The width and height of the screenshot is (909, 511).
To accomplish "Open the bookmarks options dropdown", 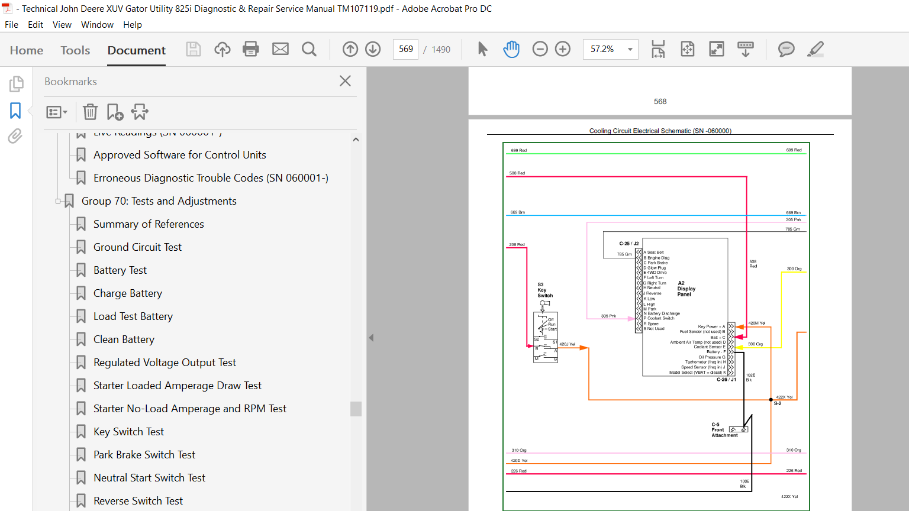I will click(x=57, y=112).
